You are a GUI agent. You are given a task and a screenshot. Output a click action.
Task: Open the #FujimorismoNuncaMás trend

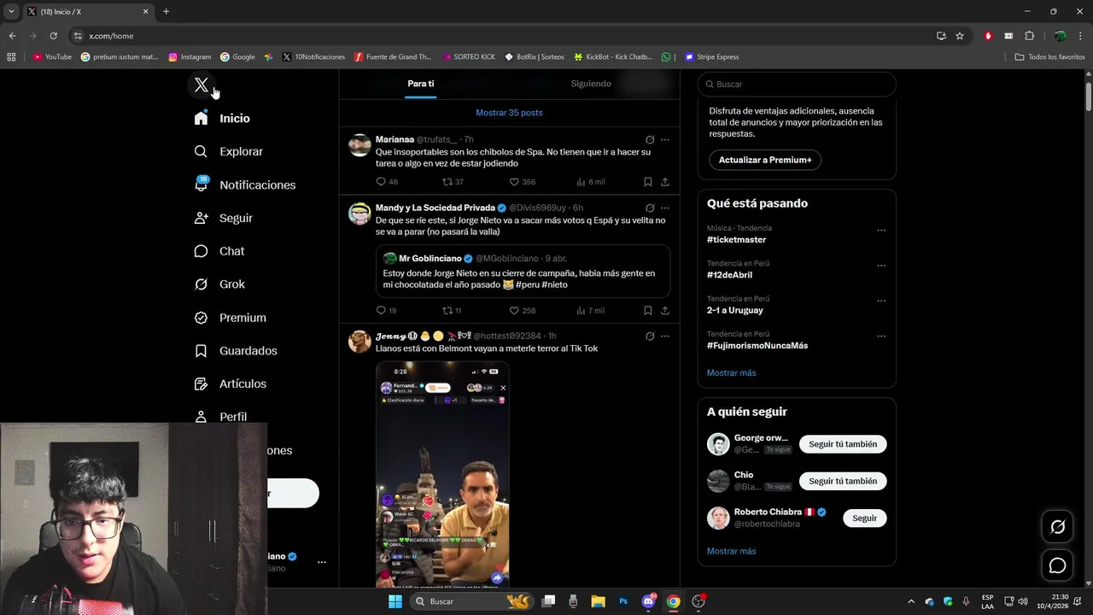757,346
